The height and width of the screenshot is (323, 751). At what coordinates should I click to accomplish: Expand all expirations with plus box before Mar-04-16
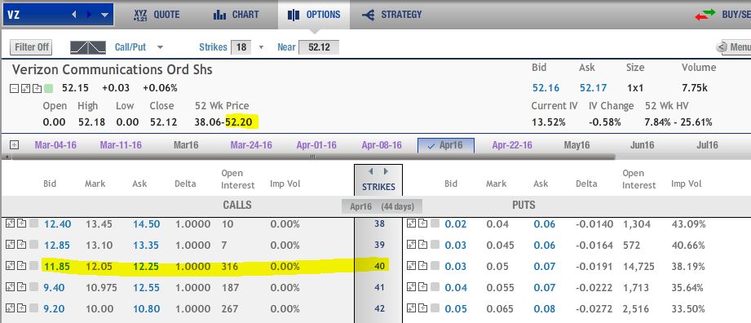pos(15,144)
